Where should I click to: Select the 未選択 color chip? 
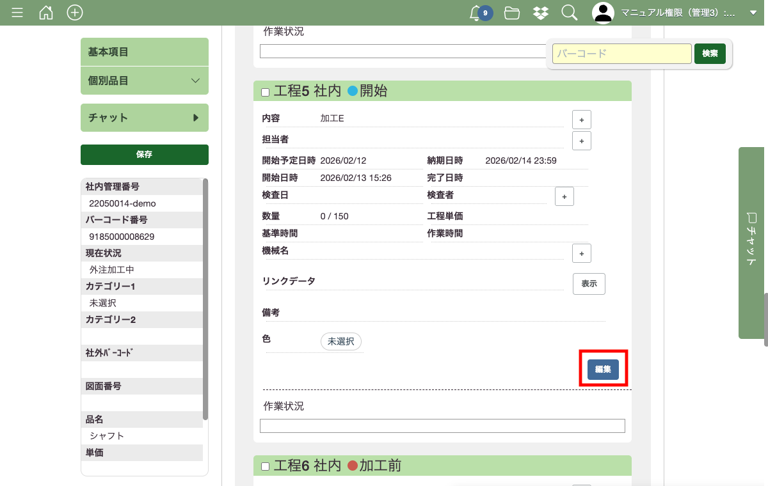(x=340, y=341)
